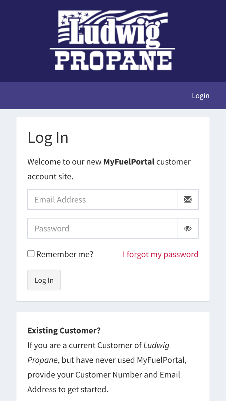
Task: Click the "Welcome to our new" text
Action: 65,162
